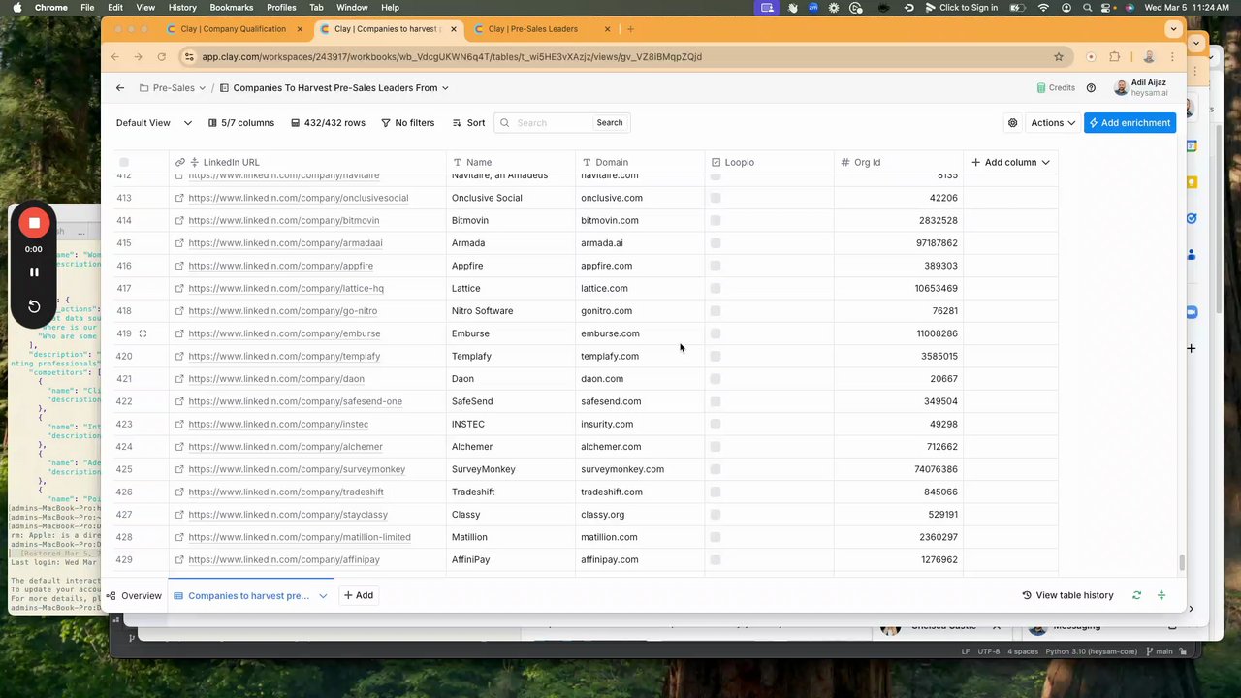Expand row 419 using expand icon
Screen dimensions: 1241x698
click(x=143, y=333)
